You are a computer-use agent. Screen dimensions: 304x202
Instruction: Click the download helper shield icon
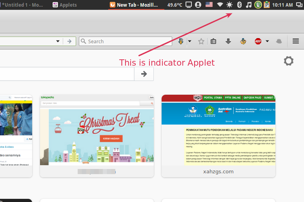[x=181, y=41]
